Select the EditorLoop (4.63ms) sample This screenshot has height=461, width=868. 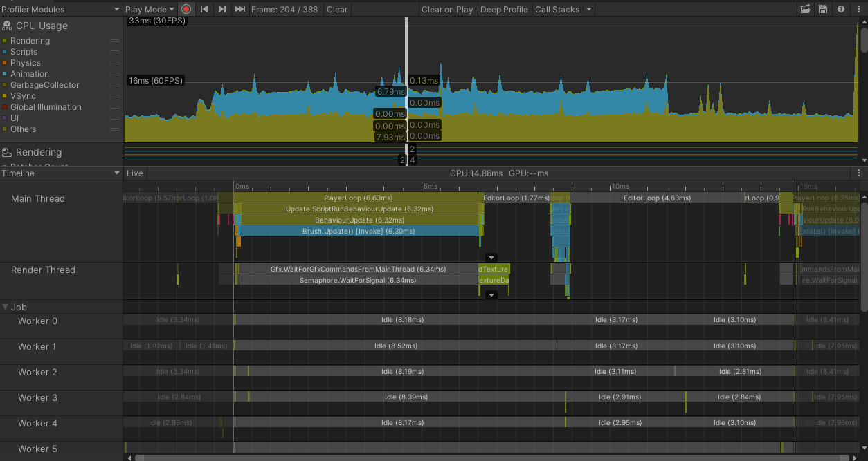click(657, 198)
